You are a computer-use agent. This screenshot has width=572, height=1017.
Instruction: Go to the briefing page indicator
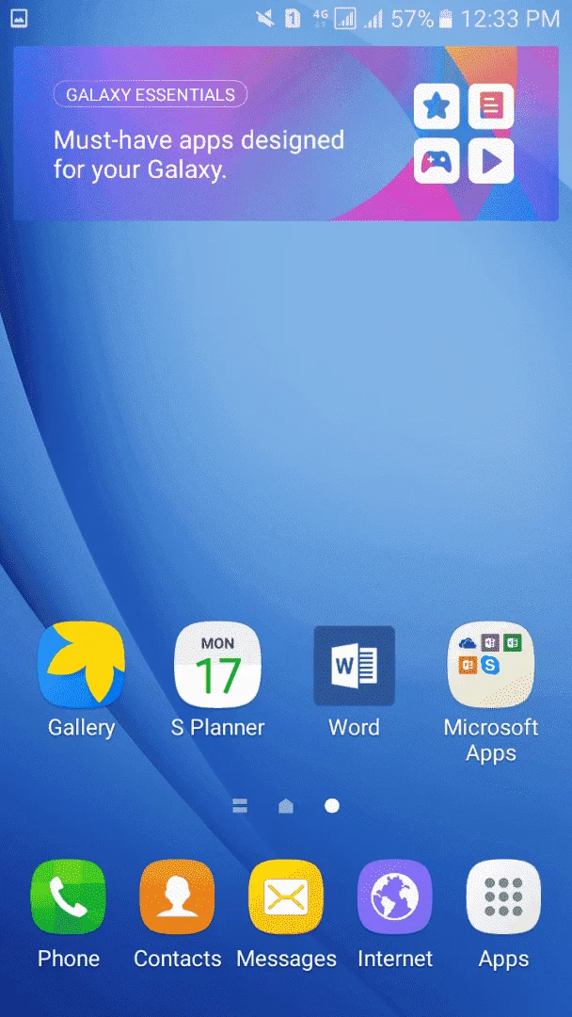pyautogui.click(x=240, y=805)
